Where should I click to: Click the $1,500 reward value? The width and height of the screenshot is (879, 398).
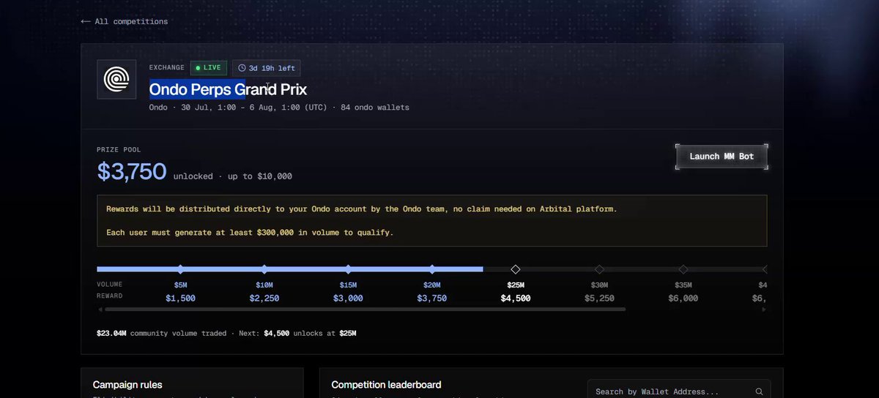(180, 298)
